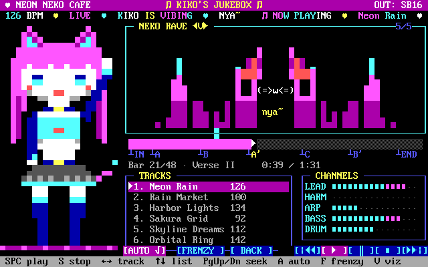Image resolution: width=428 pixels, height=267 pixels.
Task: Select track 1. Neon Rain
Action: pos(209,187)
